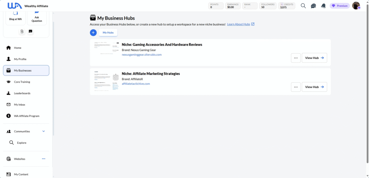Click the My Content newspaper icon
369x178 pixels.
[9, 174]
